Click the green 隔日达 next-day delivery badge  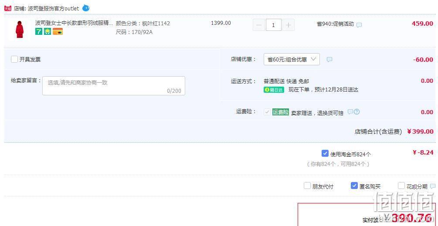click(x=274, y=90)
